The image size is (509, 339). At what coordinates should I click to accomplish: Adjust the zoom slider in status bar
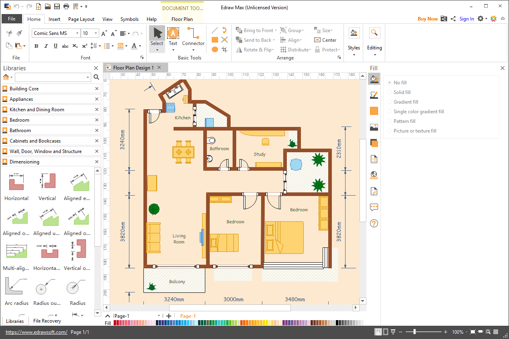415,332
